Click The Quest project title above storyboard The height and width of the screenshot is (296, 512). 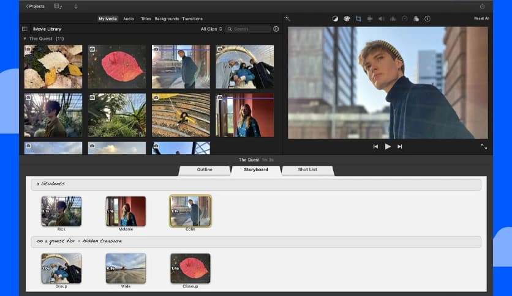click(249, 160)
